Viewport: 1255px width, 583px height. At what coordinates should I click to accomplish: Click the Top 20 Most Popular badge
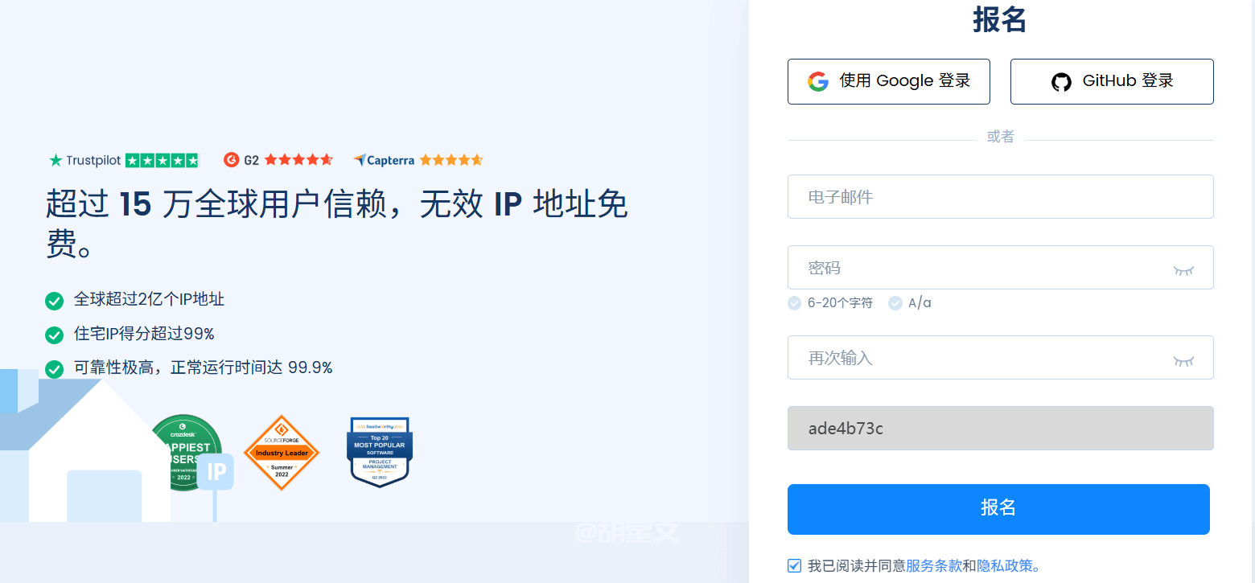pyautogui.click(x=380, y=451)
